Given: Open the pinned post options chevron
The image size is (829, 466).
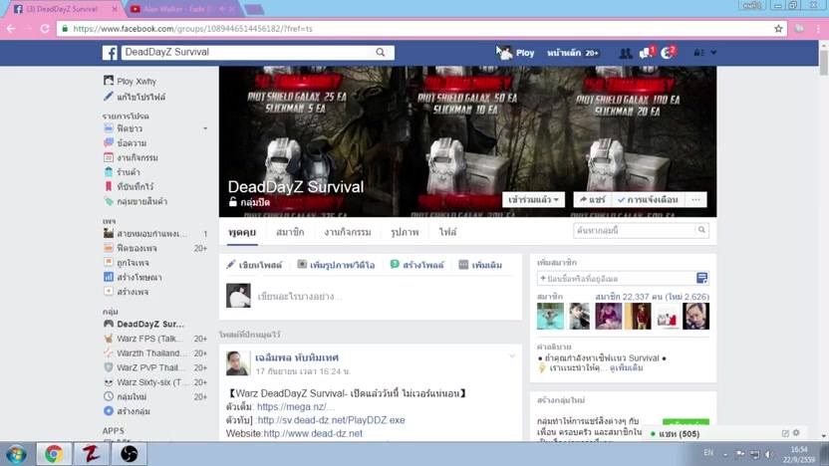Looking at the screenshot, I should [512, 356].
